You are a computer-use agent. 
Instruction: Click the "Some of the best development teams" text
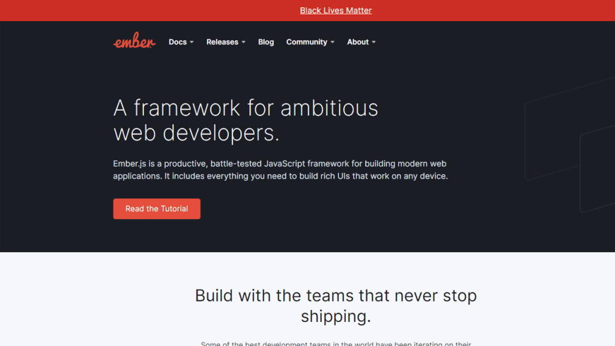pos(336,344)
